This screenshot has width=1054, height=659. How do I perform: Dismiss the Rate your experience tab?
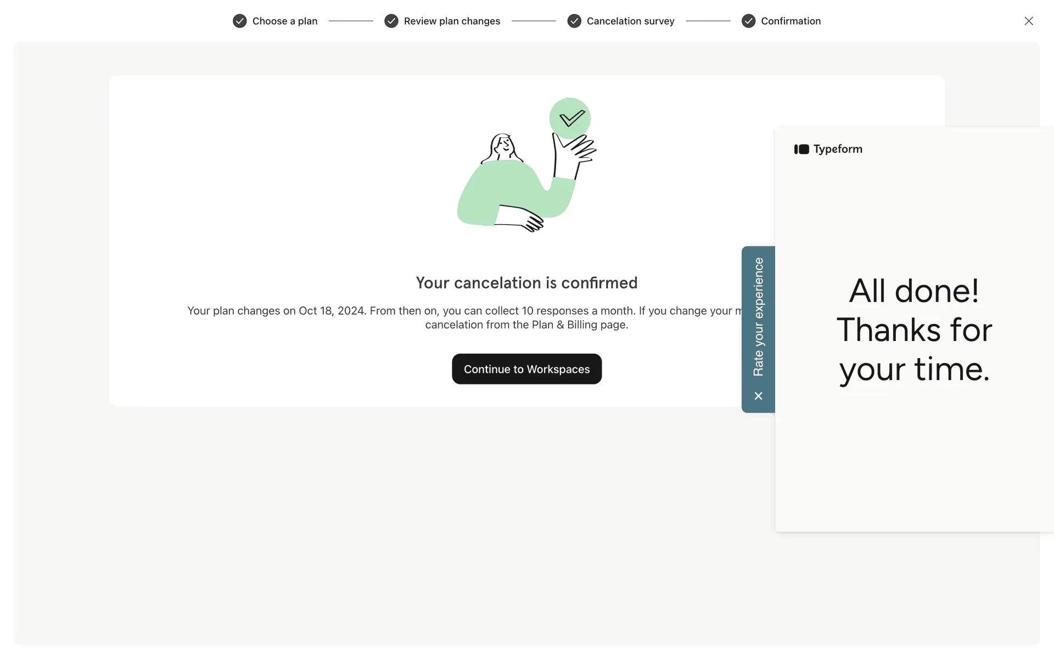[758, 396]
